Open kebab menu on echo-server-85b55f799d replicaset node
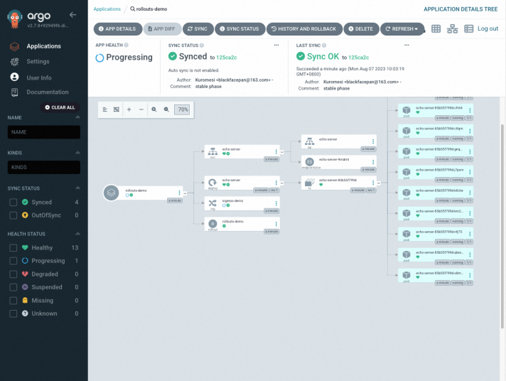 click(373, 183)
